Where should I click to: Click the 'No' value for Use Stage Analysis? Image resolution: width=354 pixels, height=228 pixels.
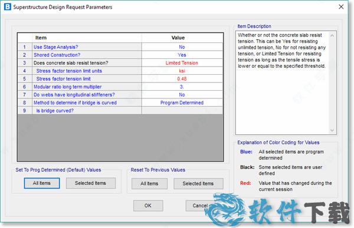(182, 47)
